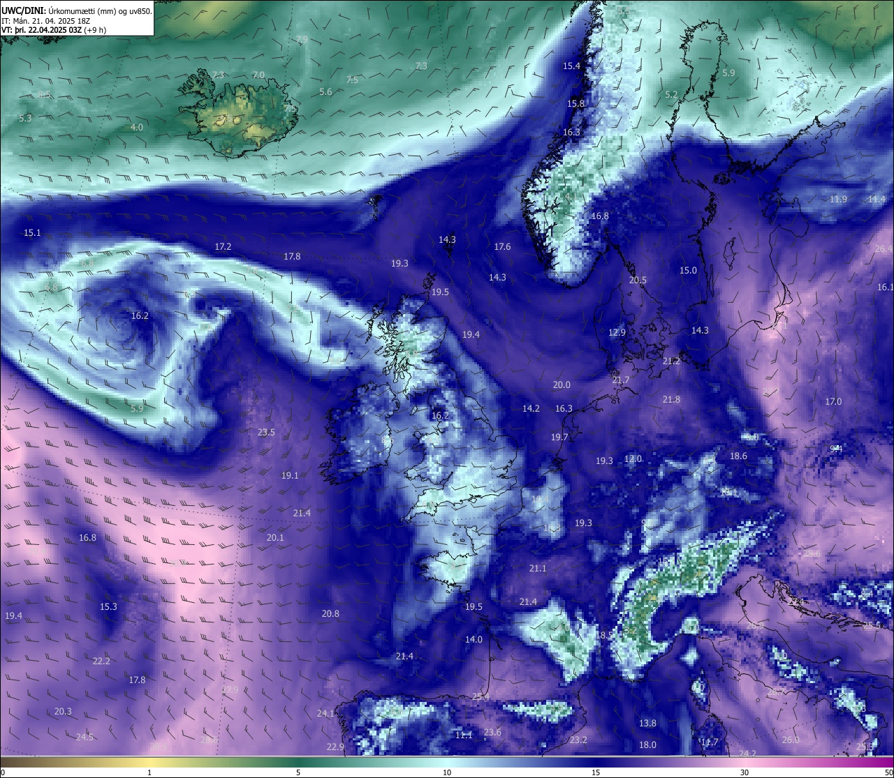The height and width of the screenshot is (778, 894).
Task: Click the 12.0 value on the map
Action: tap(633, 459)
